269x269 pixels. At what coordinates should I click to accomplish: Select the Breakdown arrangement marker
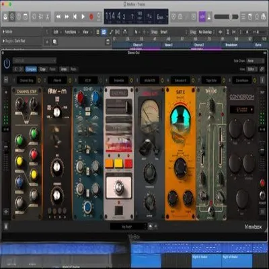(231, 45)
